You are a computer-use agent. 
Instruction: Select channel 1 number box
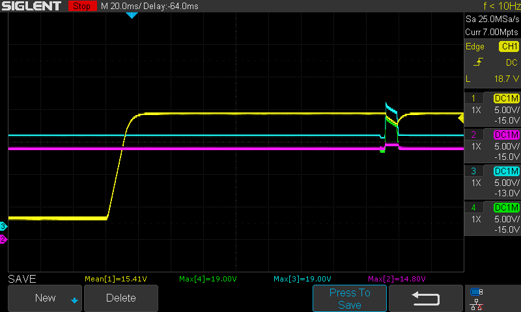tap(474, 98)
